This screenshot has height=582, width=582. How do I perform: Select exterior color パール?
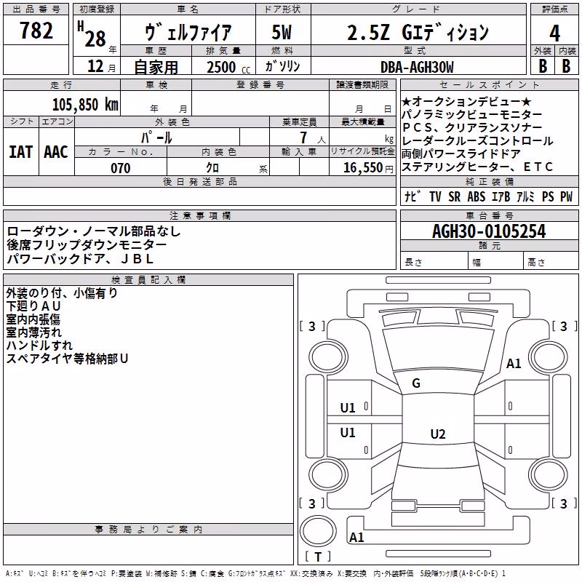(156, 137)
